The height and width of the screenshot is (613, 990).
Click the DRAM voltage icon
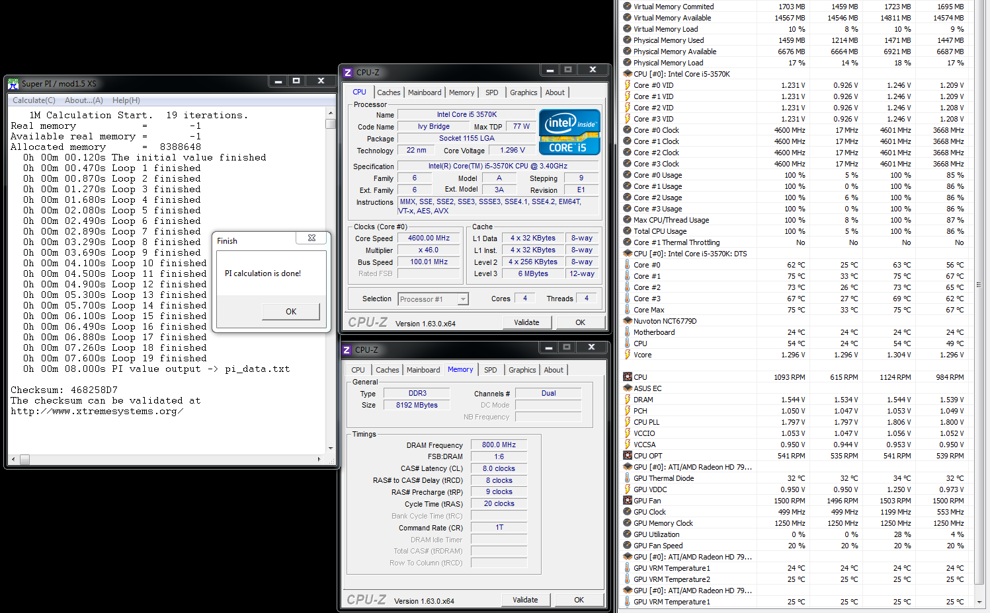click(x=627, y=400)
